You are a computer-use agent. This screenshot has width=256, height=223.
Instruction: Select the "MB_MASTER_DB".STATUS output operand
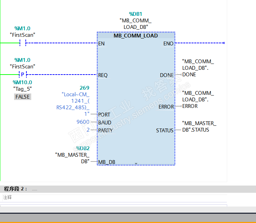(199, 126)
